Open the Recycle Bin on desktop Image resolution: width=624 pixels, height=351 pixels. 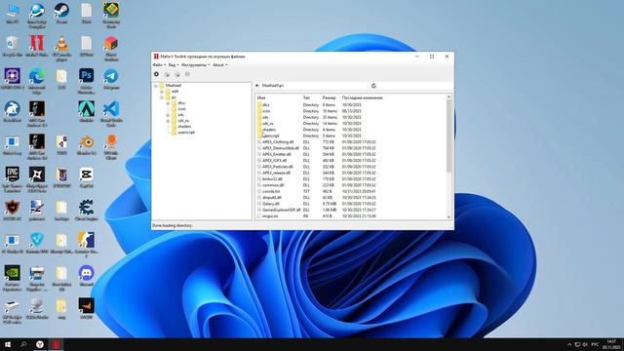[x=13, y=46]
